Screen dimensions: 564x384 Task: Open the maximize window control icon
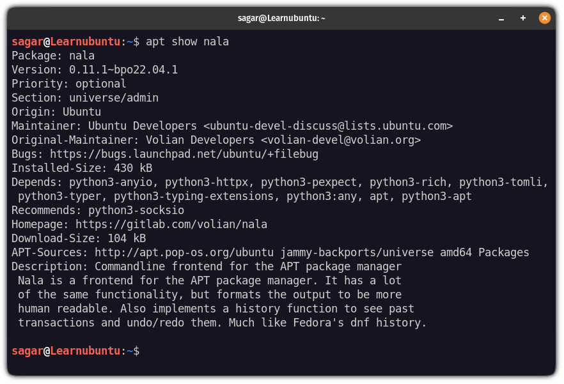pyautogui.click(x=522, y=18)
